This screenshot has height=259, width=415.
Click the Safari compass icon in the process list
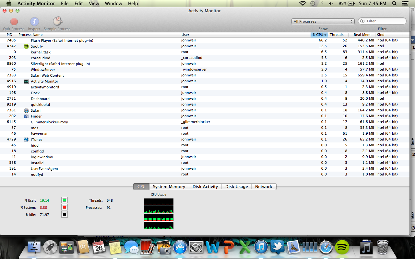tap(26, 110)
